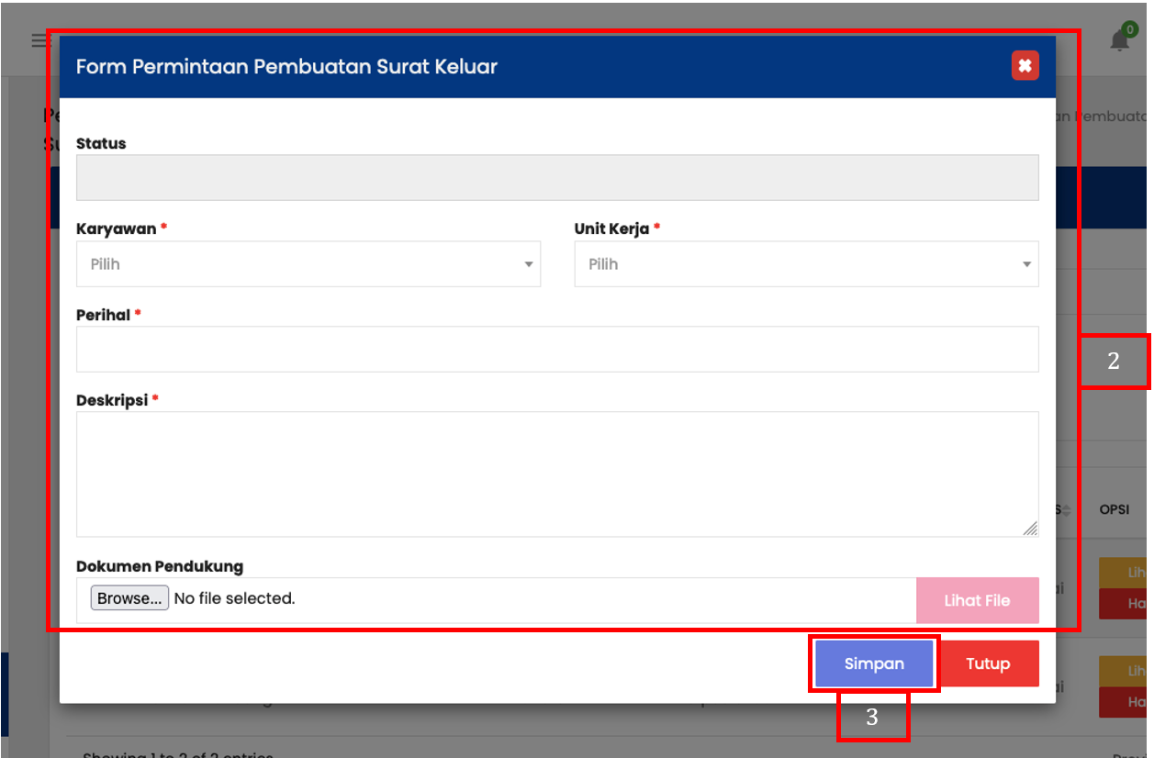
Task: Open the hamburger sidebar menu
Action: [39, 40]
